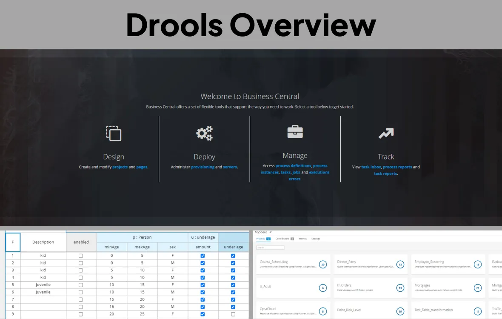The width and height of the screenshot is (502, 319).
Task: Select the 'Juvenile' description cell in row 5
Action: click(43, 285)
